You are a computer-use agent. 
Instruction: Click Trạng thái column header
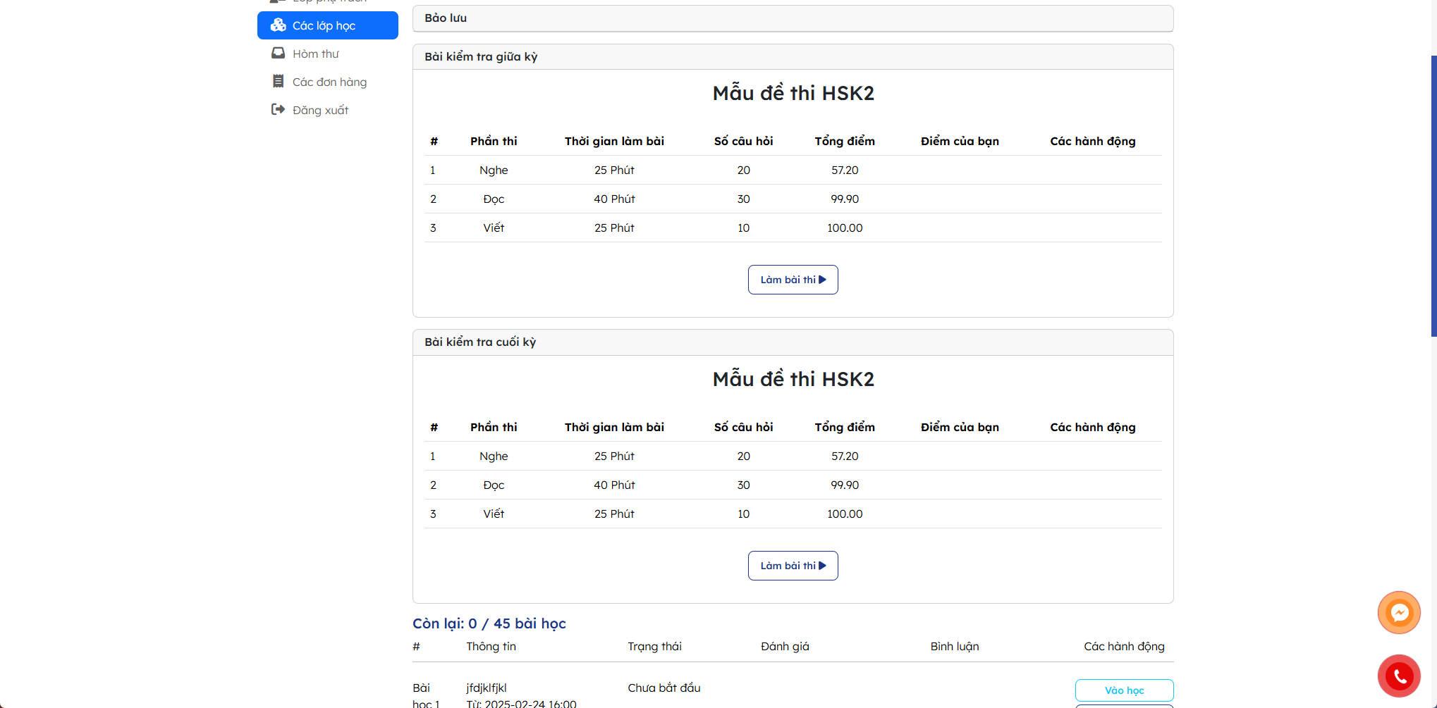point(655,647)
